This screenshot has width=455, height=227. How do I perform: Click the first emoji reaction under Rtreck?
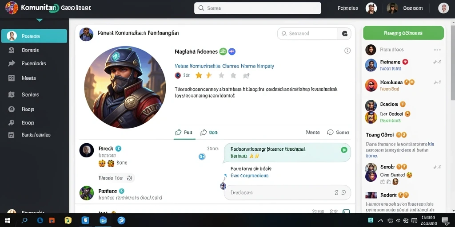click(x=102, y=163)
